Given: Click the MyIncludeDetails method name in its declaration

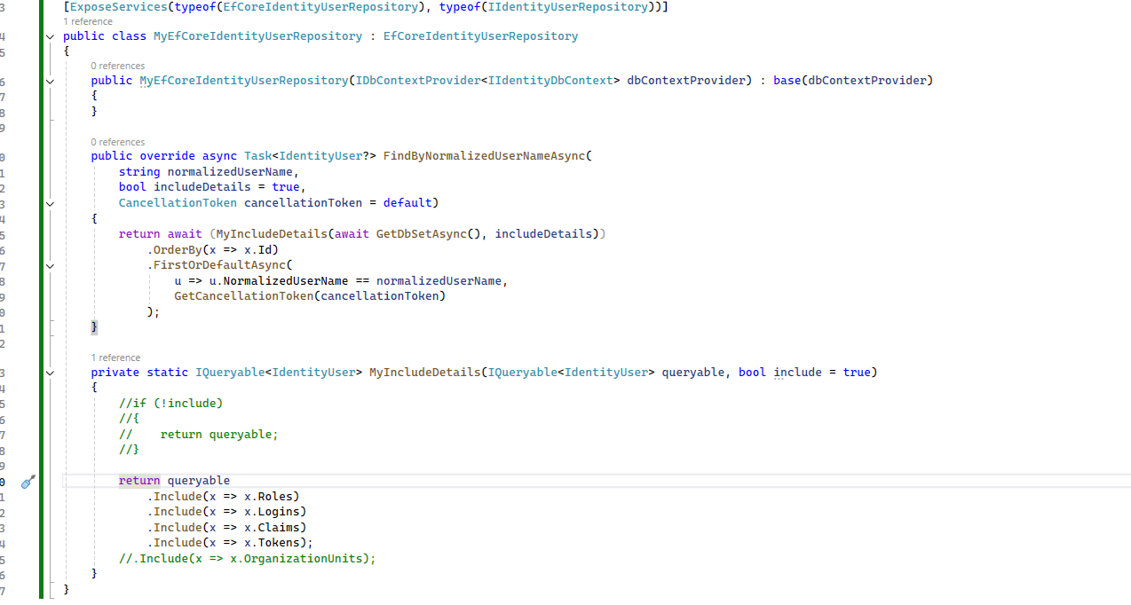Looking at the screenshot, I should pos(424,373).
